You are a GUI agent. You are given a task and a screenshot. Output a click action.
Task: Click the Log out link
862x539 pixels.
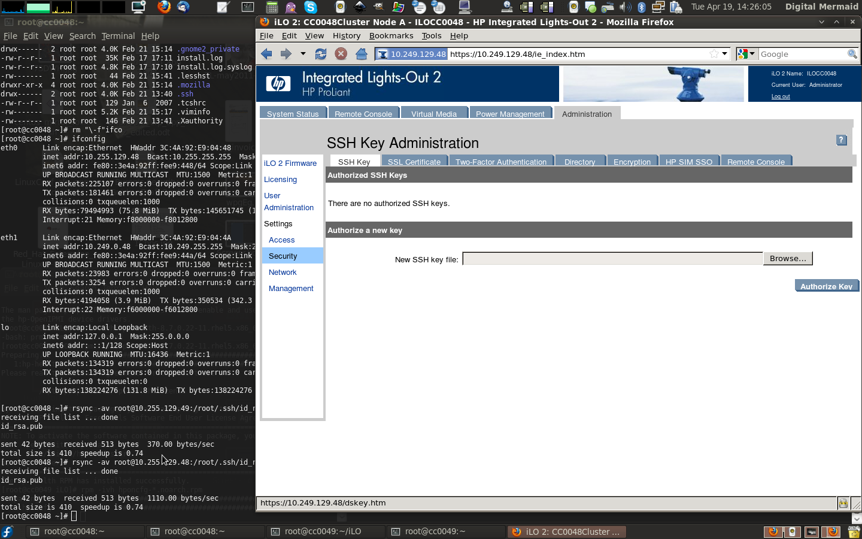(781, 96)
